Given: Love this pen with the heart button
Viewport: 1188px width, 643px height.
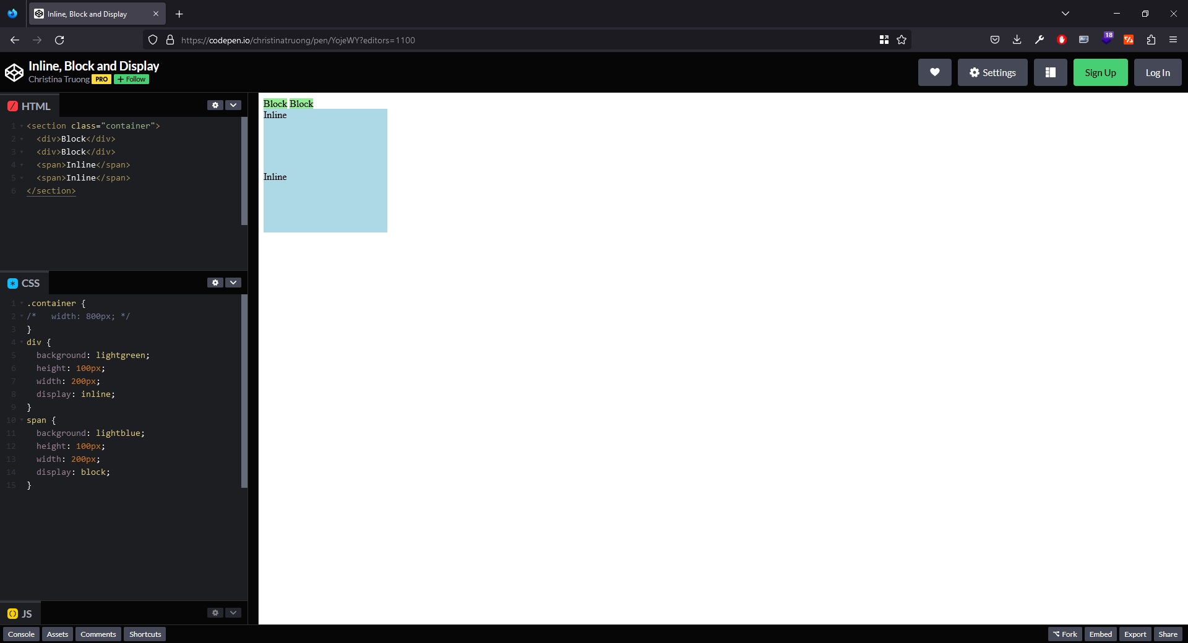Looking at the screenshot, I should click(934, 72).
